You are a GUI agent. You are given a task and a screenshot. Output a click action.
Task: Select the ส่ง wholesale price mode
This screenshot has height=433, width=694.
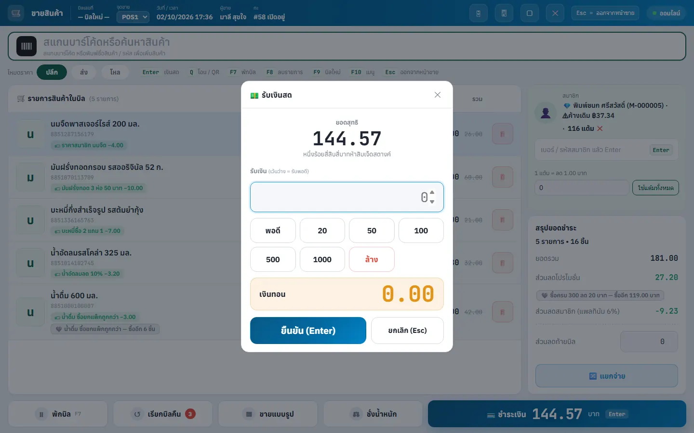pos(84,72)
